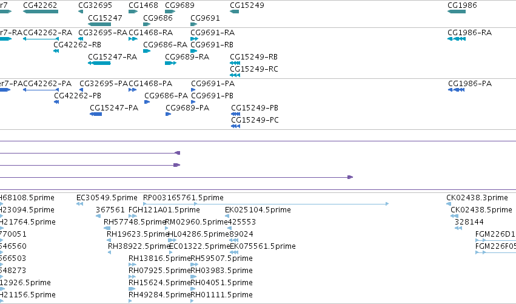This screenshot has width=516, height=304.
Task: Click the CG15247-RA transcript glyph
Action: pyautogui.click(x=99, y=63)
